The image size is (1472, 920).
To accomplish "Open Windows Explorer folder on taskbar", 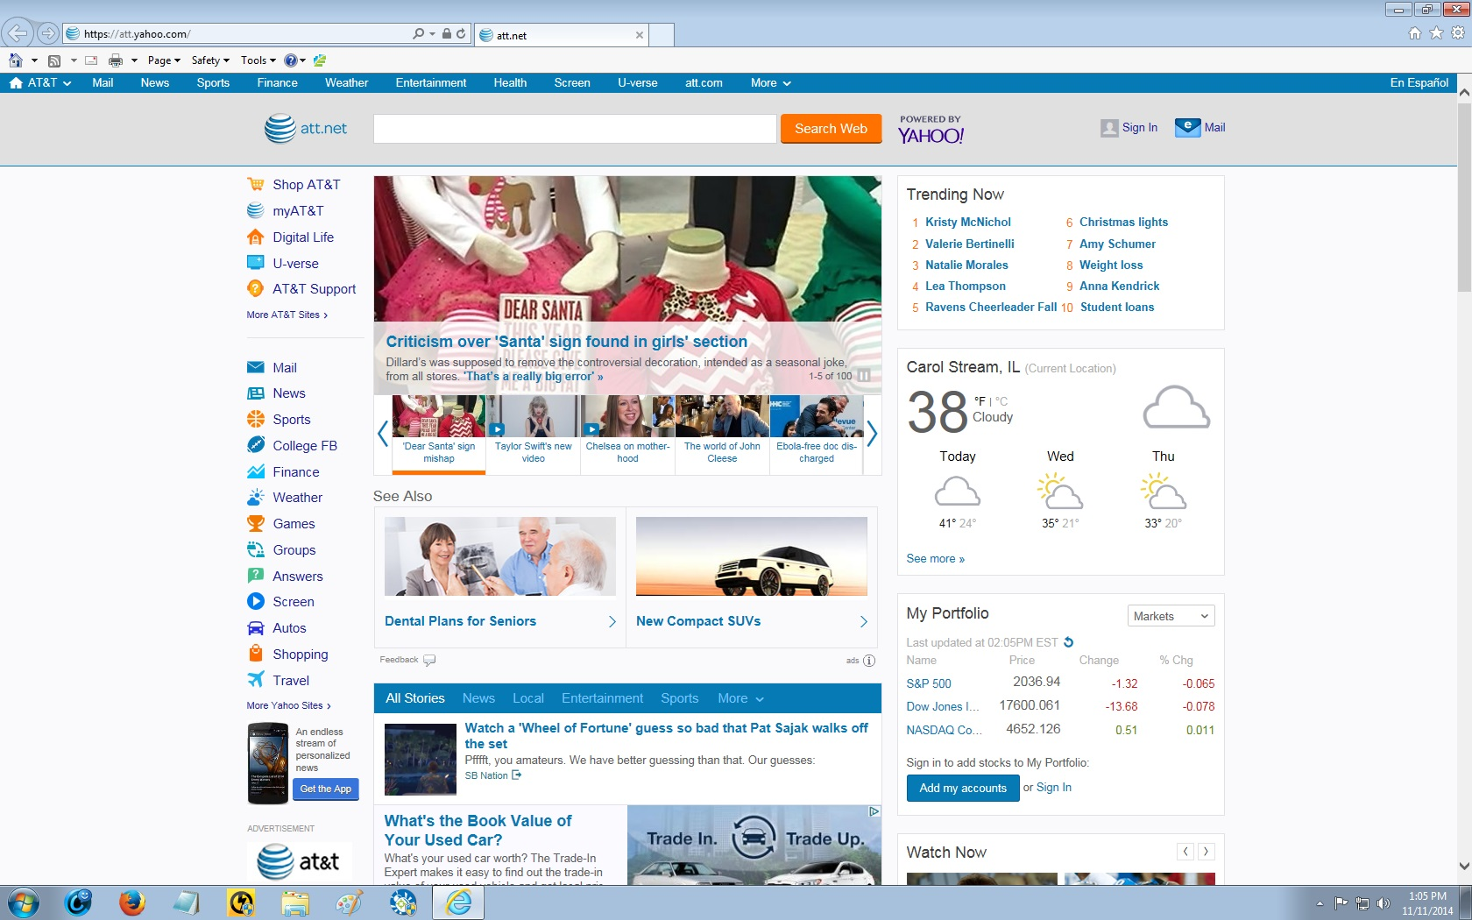I will pos(295,902).
